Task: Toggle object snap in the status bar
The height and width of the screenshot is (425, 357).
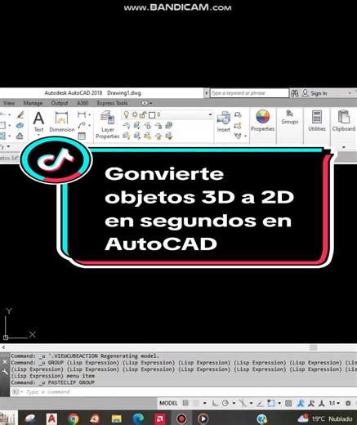Action: [270, 403]
